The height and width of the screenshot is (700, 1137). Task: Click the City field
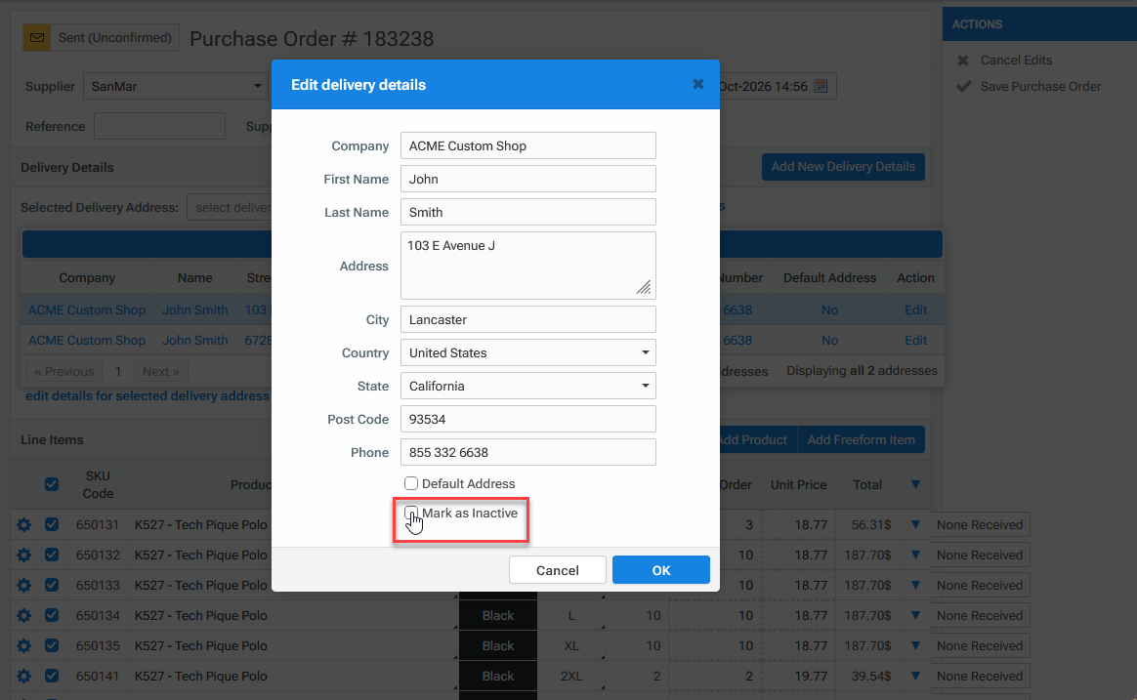pyautogui.click(x=527, y=319)
